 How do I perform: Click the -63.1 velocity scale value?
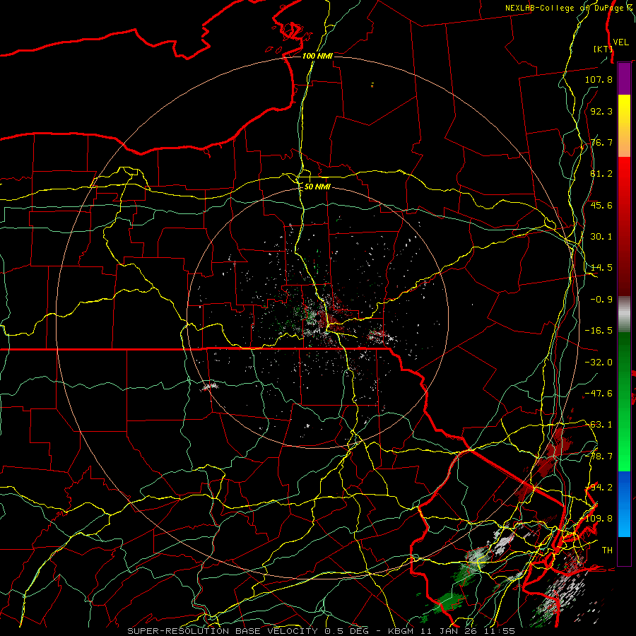pos(599,425)
